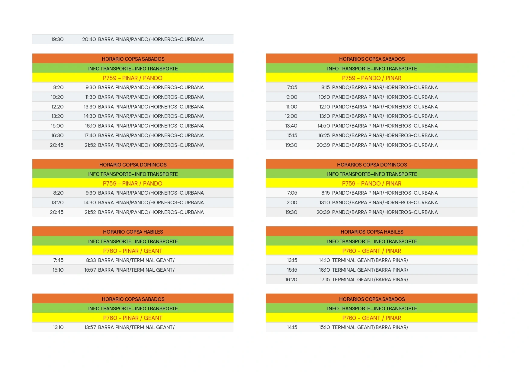The image size is (530, 375).
Task: Click route text in the 16:20 row
Action: point(370,280)
